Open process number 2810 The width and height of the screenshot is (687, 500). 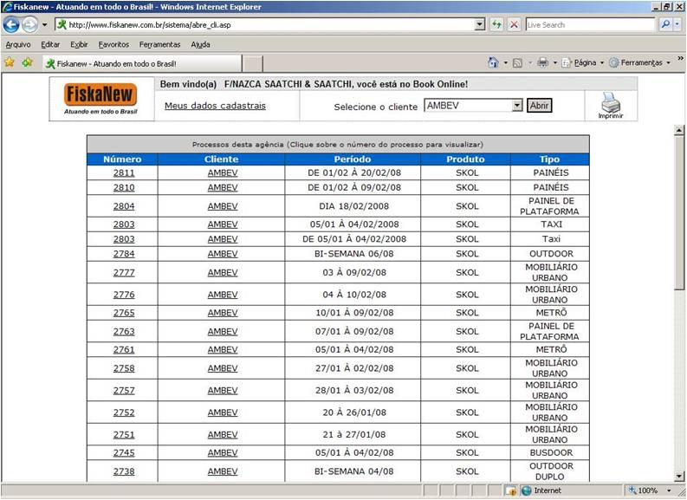(124, 187)
